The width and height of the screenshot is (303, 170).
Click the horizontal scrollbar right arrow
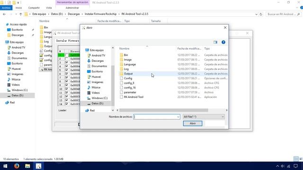coord(226,110)
